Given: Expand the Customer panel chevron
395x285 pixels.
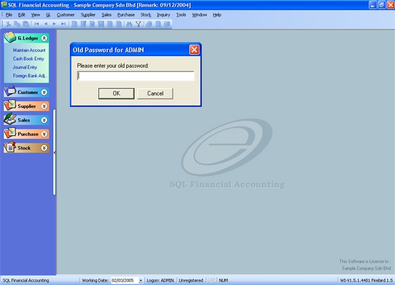Looking at the screenshot, I should tap(44, 92).
